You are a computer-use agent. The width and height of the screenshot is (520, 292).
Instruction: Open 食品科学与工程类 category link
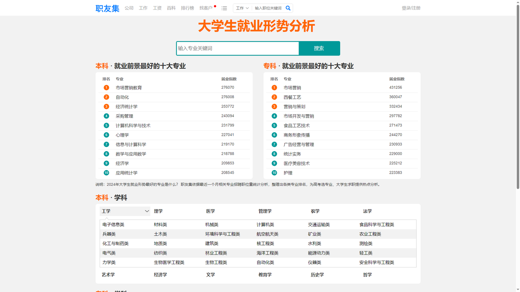point(377,225)
